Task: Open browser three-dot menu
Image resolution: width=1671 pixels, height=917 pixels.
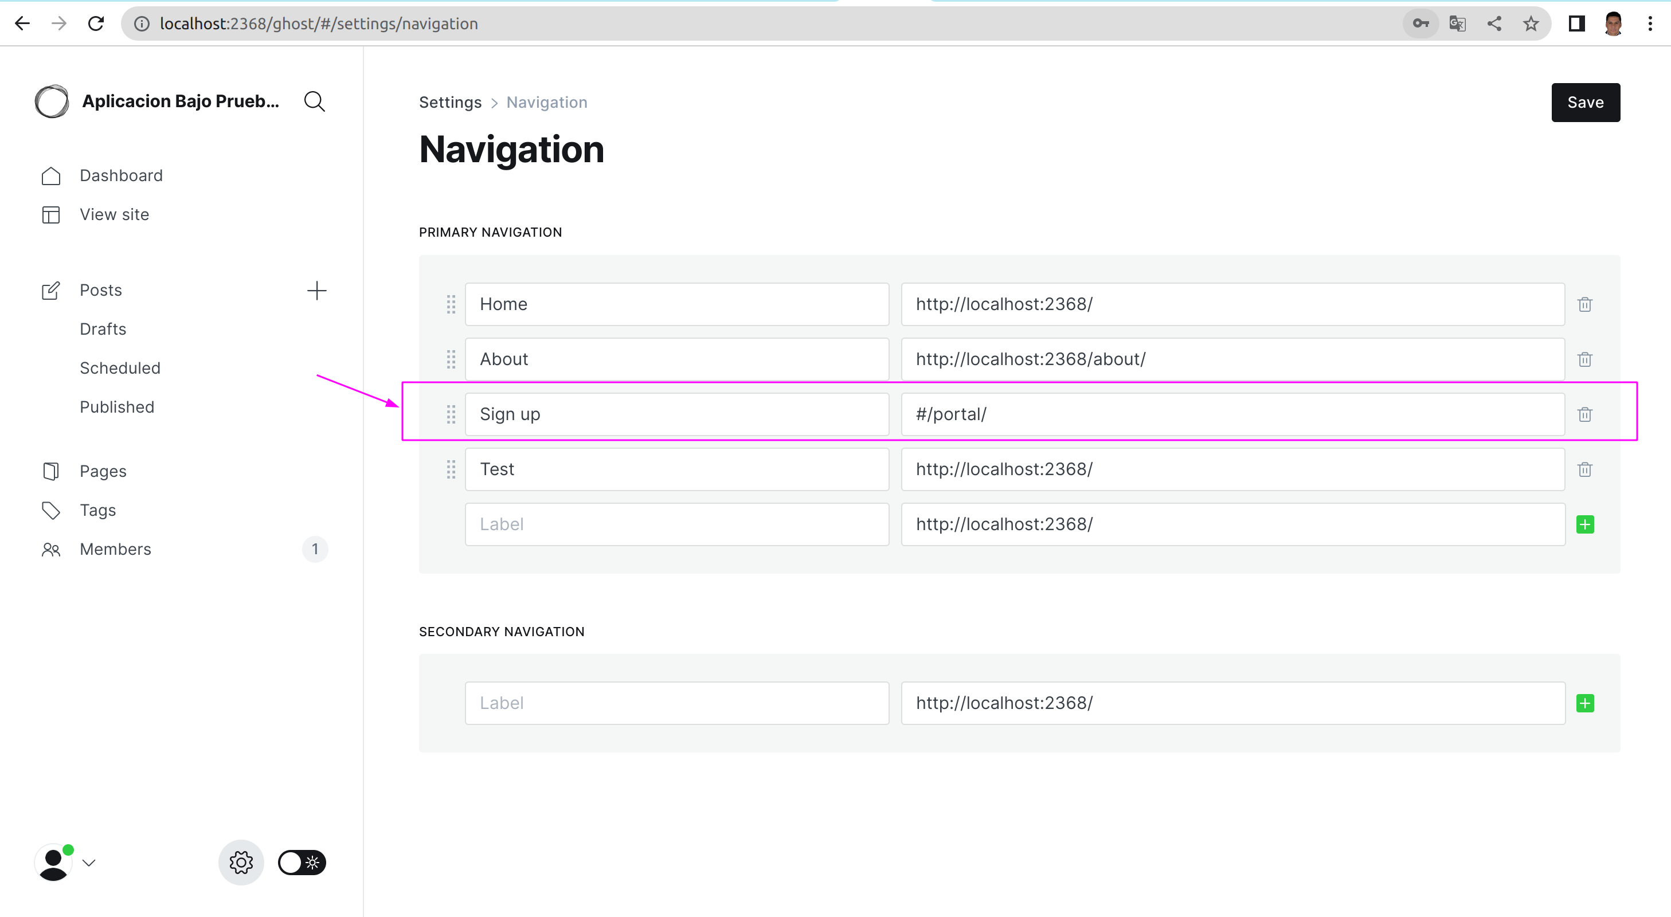Action: click(x=1650, y=24)
